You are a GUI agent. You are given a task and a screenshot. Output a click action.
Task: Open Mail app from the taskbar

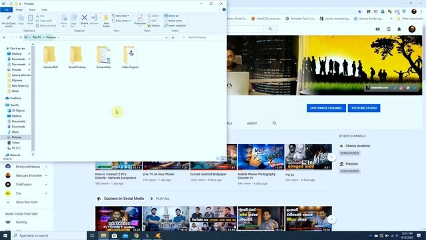coord(125,235)
